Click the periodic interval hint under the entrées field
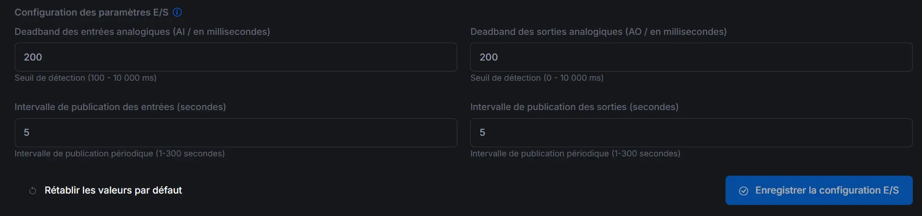 coord(120,154)
